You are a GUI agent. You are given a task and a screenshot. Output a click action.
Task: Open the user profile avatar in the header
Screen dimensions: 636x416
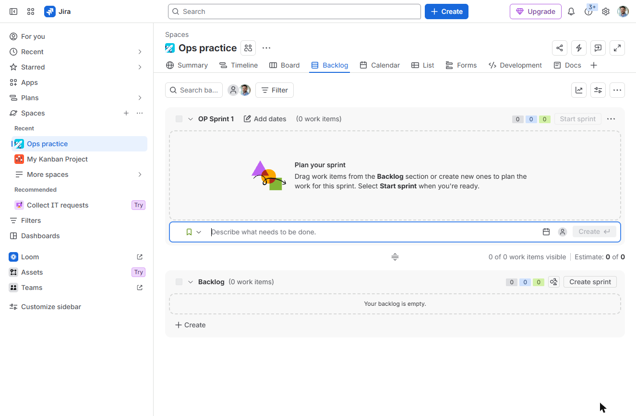[623, 12]
